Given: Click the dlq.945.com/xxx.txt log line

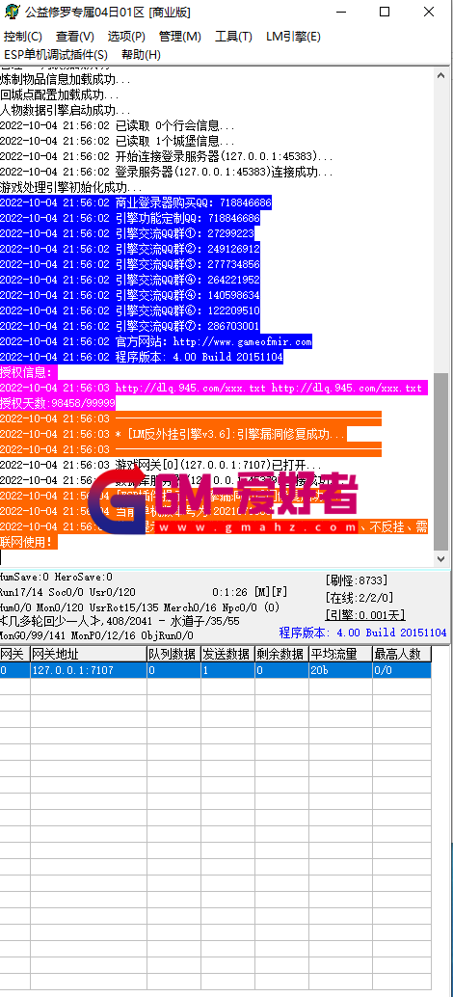Looking at the screenshot, I should [x=213, y=388].
